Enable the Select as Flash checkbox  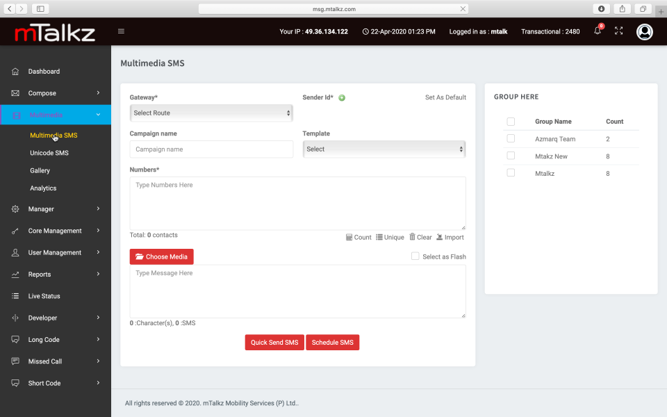pos(415,256)
